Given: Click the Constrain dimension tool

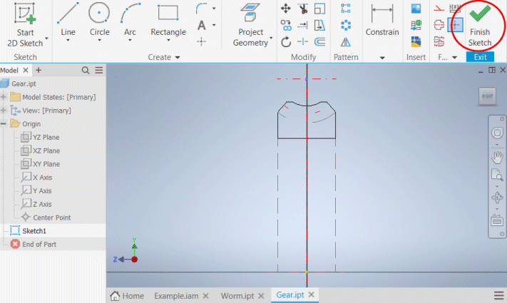Looking at the screenshot, I should pyautogui.click(x=382, y=19).
